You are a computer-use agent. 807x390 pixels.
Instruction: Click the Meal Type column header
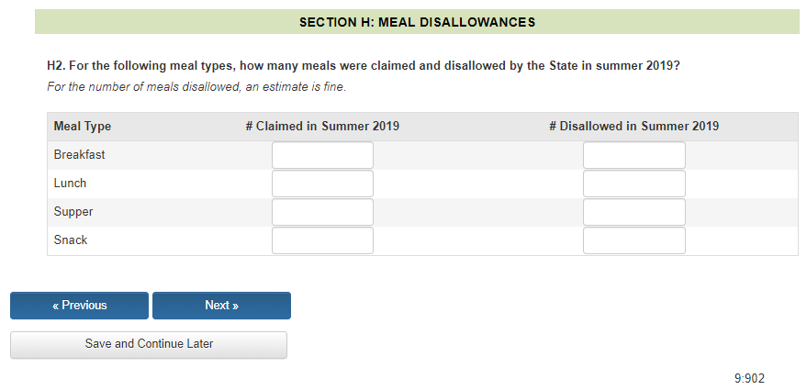coord(83,127)
